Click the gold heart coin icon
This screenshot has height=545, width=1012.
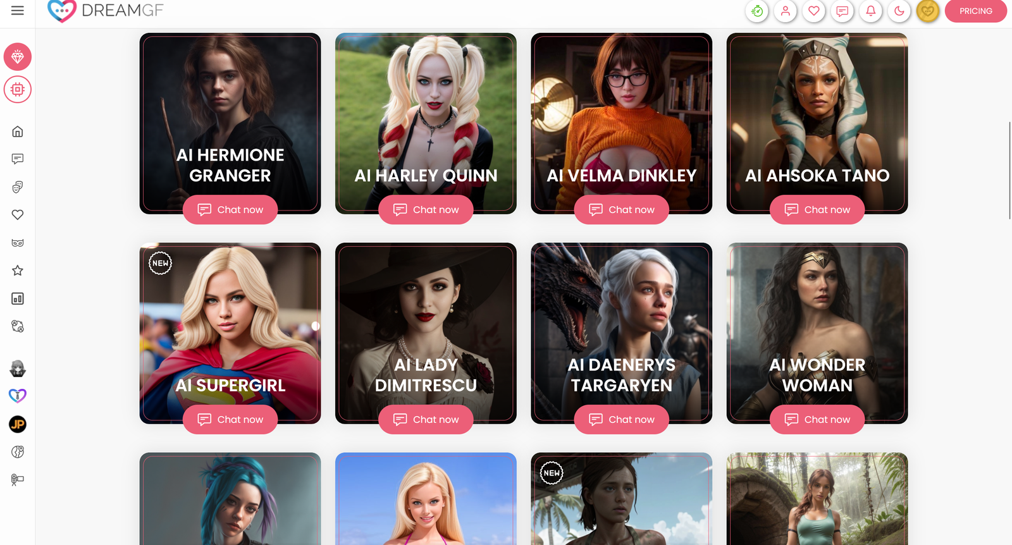click(x=928, y=11)
